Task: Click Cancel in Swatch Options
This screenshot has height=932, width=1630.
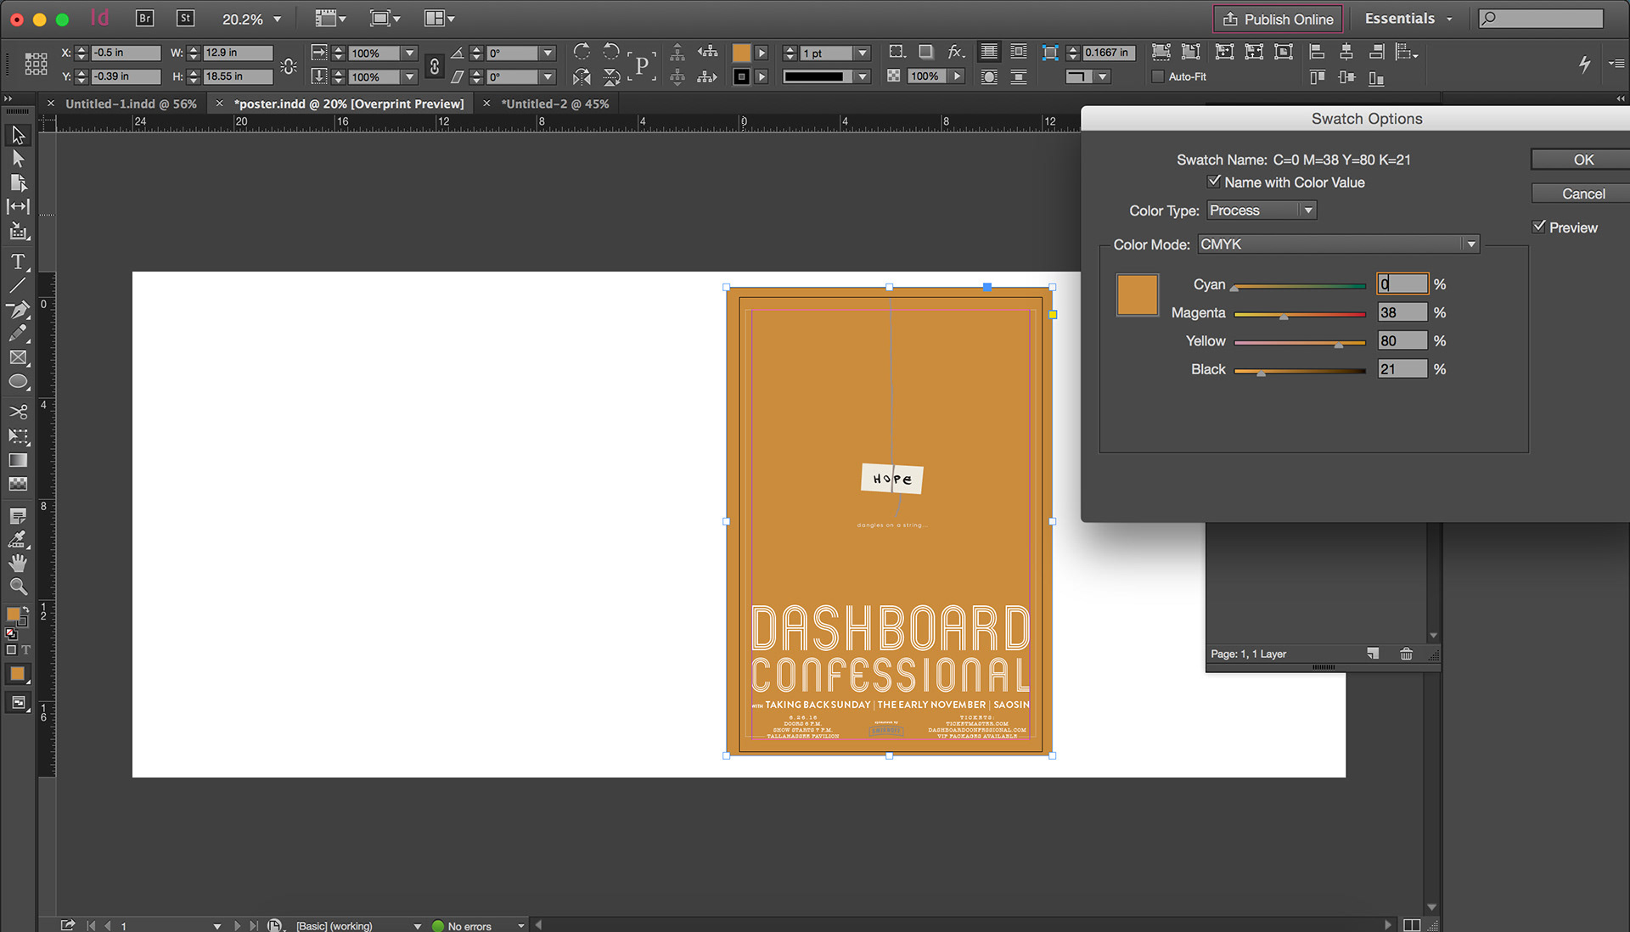Action: point(1582,194)
